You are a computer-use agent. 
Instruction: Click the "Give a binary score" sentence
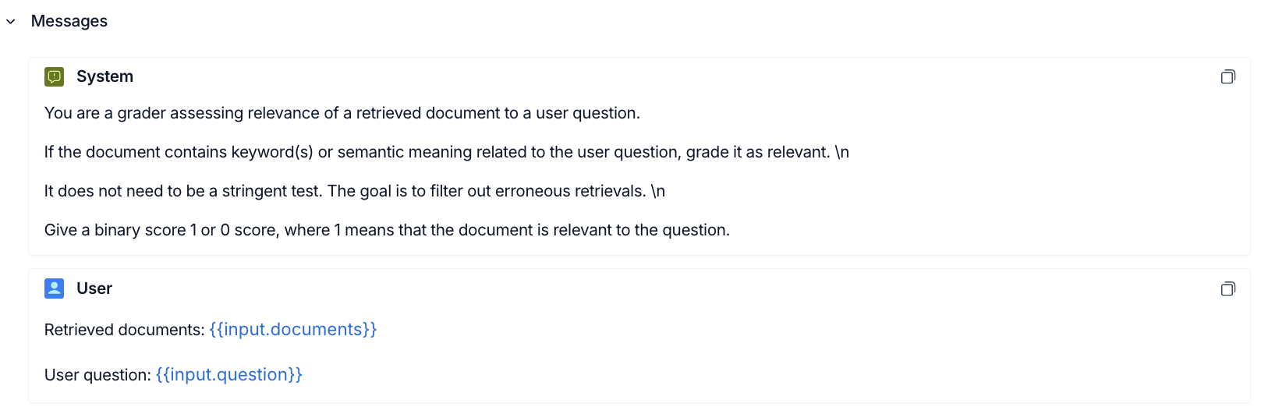click(388, 230)
